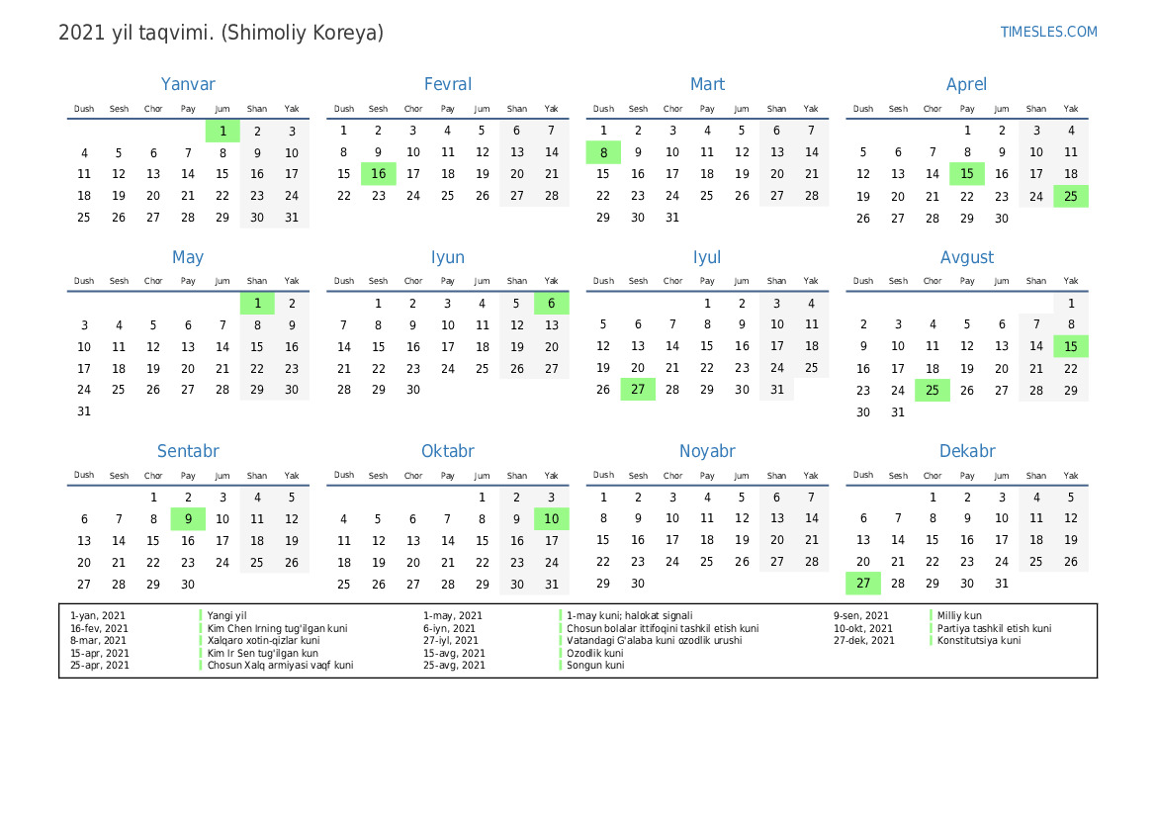Click highlighted 9 in Sentabr
Image resolution: width=1156 pixels, height=818 pixels.
point(188,519)
